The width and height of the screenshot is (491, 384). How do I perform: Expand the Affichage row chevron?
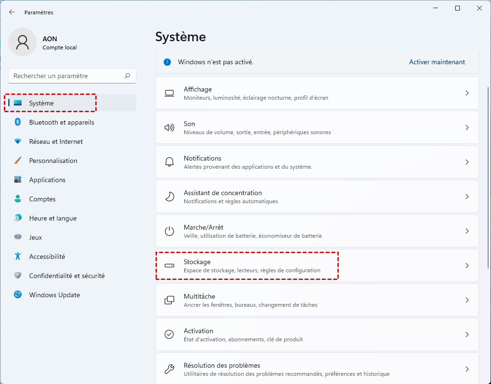point(467,93)
